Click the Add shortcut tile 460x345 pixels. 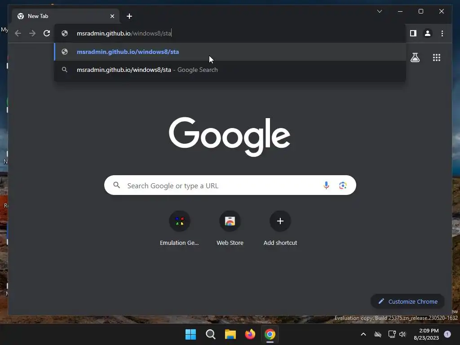280,229
